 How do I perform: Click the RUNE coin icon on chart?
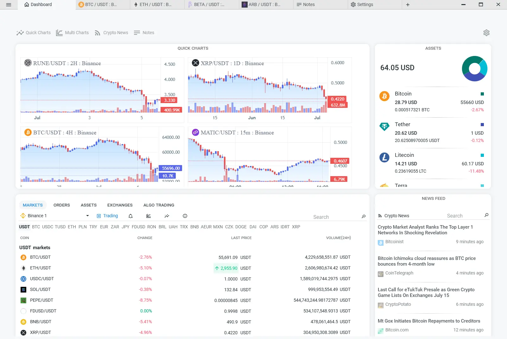click(28, 63)
